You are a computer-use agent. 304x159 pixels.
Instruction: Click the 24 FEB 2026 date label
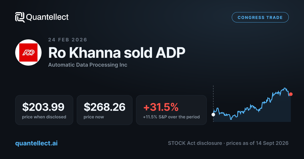(x=68, y=40)
